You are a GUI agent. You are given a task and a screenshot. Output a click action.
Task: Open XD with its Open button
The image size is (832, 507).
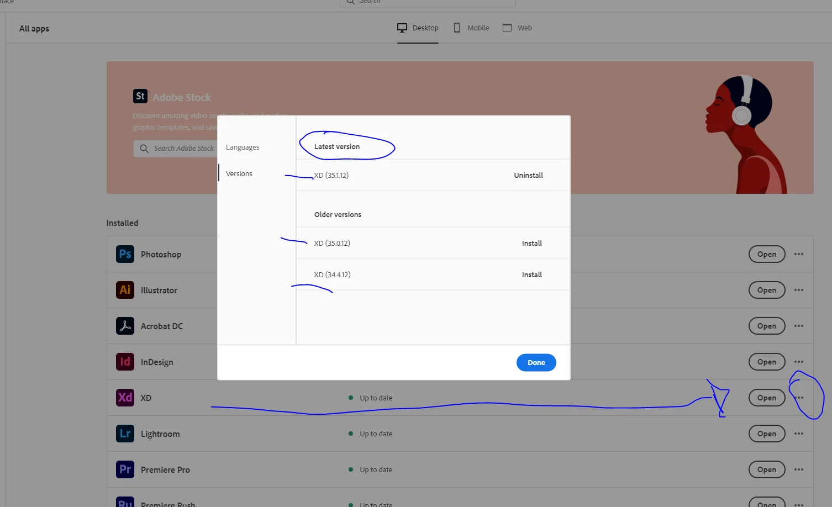pyautogui.click(x=767, y=398)
